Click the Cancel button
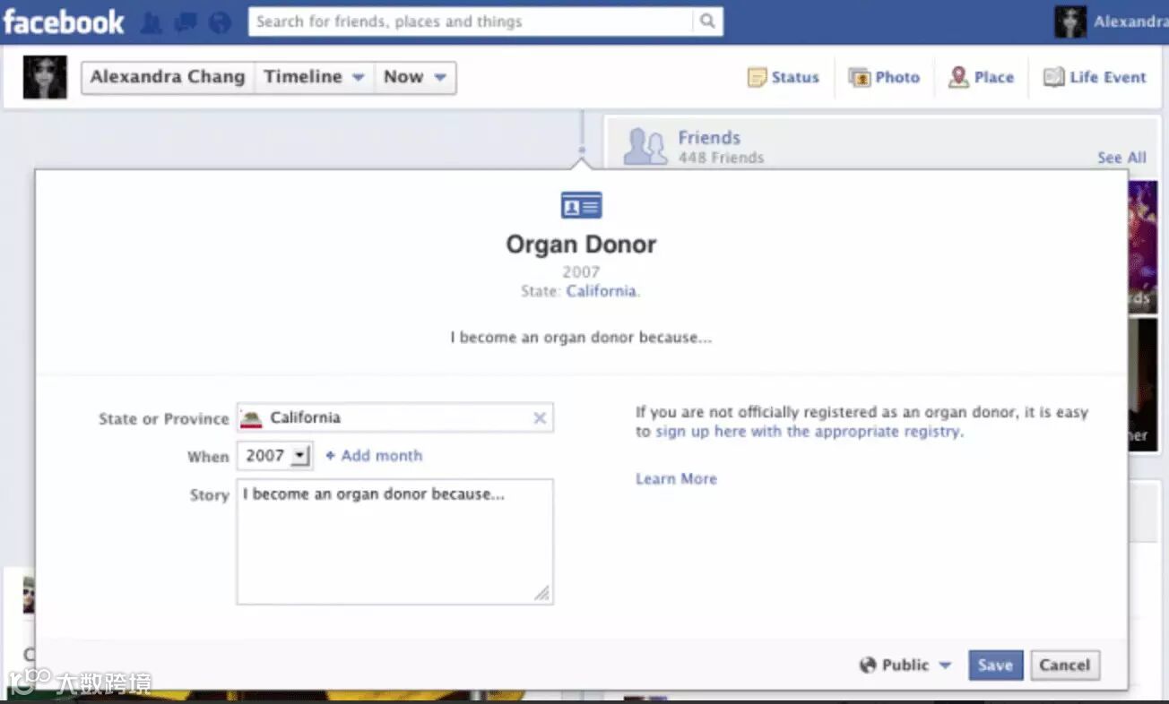 pos(1065,665)
